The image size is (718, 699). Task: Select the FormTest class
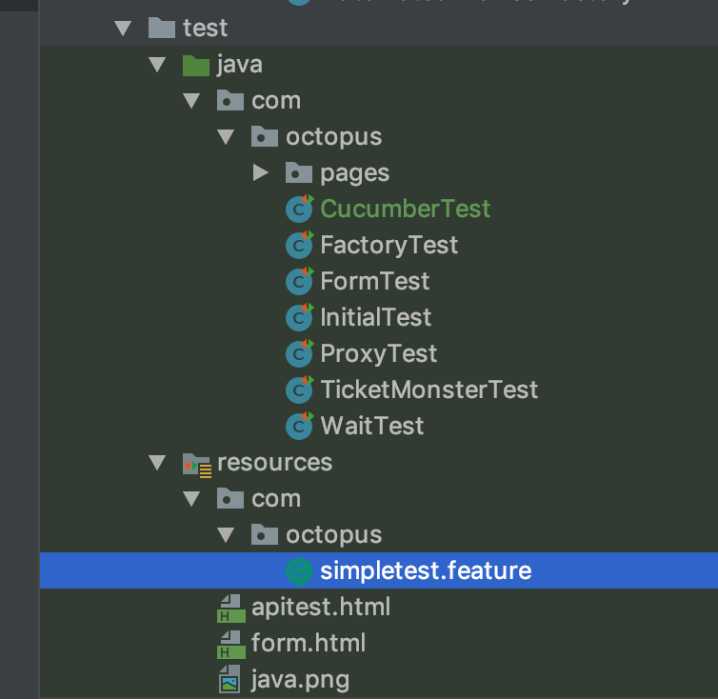click(374, 281)
